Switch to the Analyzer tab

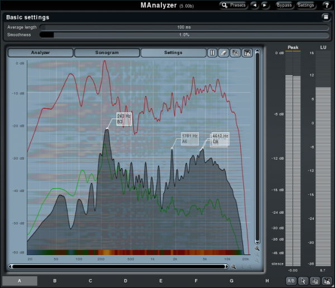[40, 52]
